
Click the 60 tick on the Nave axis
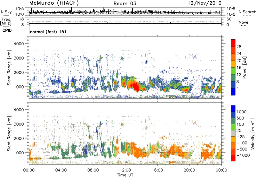229,19
